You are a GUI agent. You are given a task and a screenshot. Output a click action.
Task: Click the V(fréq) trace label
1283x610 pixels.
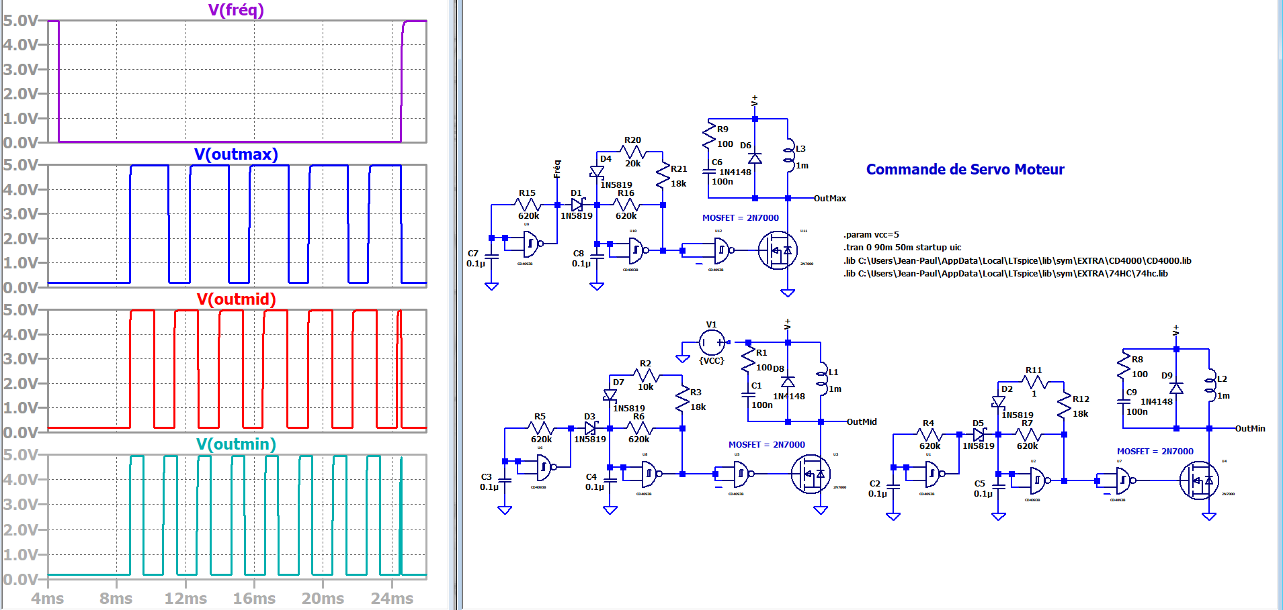click(236, 10)
